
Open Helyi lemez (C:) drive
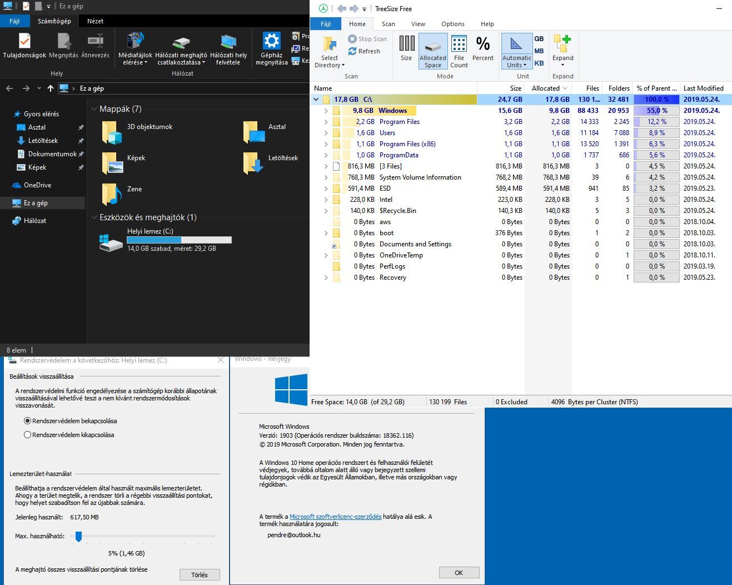tap(165, 240)
